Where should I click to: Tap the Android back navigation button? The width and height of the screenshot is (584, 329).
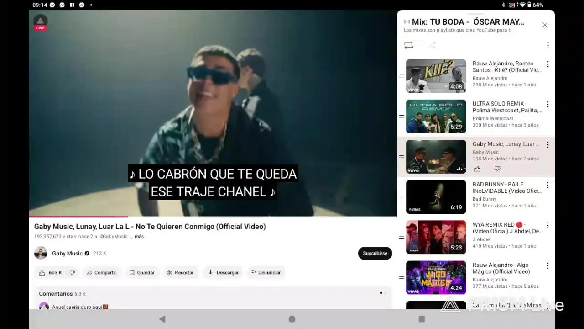pyautogui.click(x=162, y=319)
